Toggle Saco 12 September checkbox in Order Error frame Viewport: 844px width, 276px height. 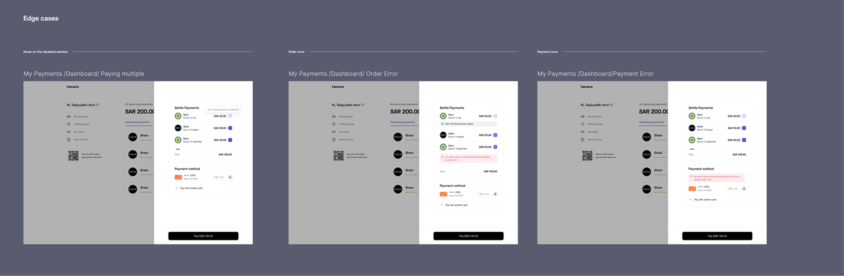(495, 147)
